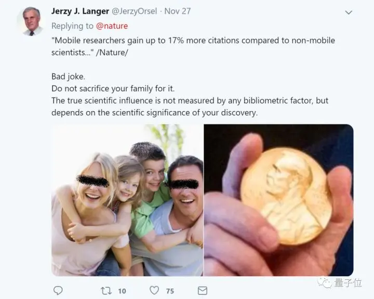
Task: Click the 'Replying to' label text
Action: 72,26
